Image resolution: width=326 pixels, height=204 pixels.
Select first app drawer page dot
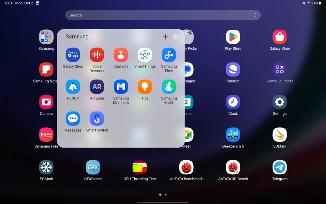click(160, 195)
